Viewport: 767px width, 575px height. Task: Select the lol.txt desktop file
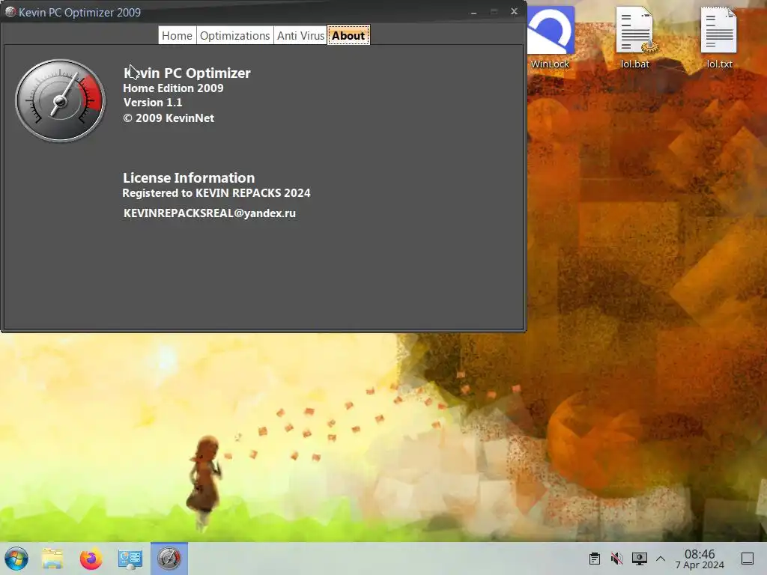pos(719,37)
